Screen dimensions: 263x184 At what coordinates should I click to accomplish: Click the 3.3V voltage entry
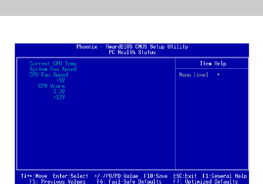pos(59,92)
